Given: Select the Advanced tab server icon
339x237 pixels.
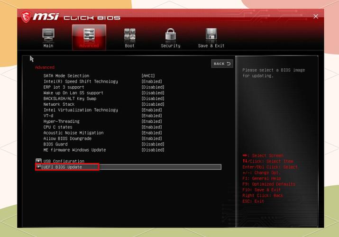Looking at the screenshot, I should click(89, 35).
